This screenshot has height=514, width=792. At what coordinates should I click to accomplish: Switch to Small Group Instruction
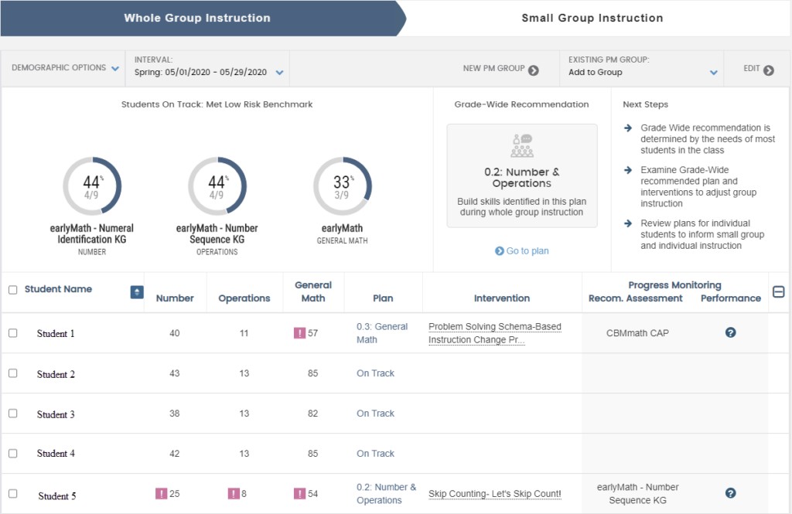[593, 18]
